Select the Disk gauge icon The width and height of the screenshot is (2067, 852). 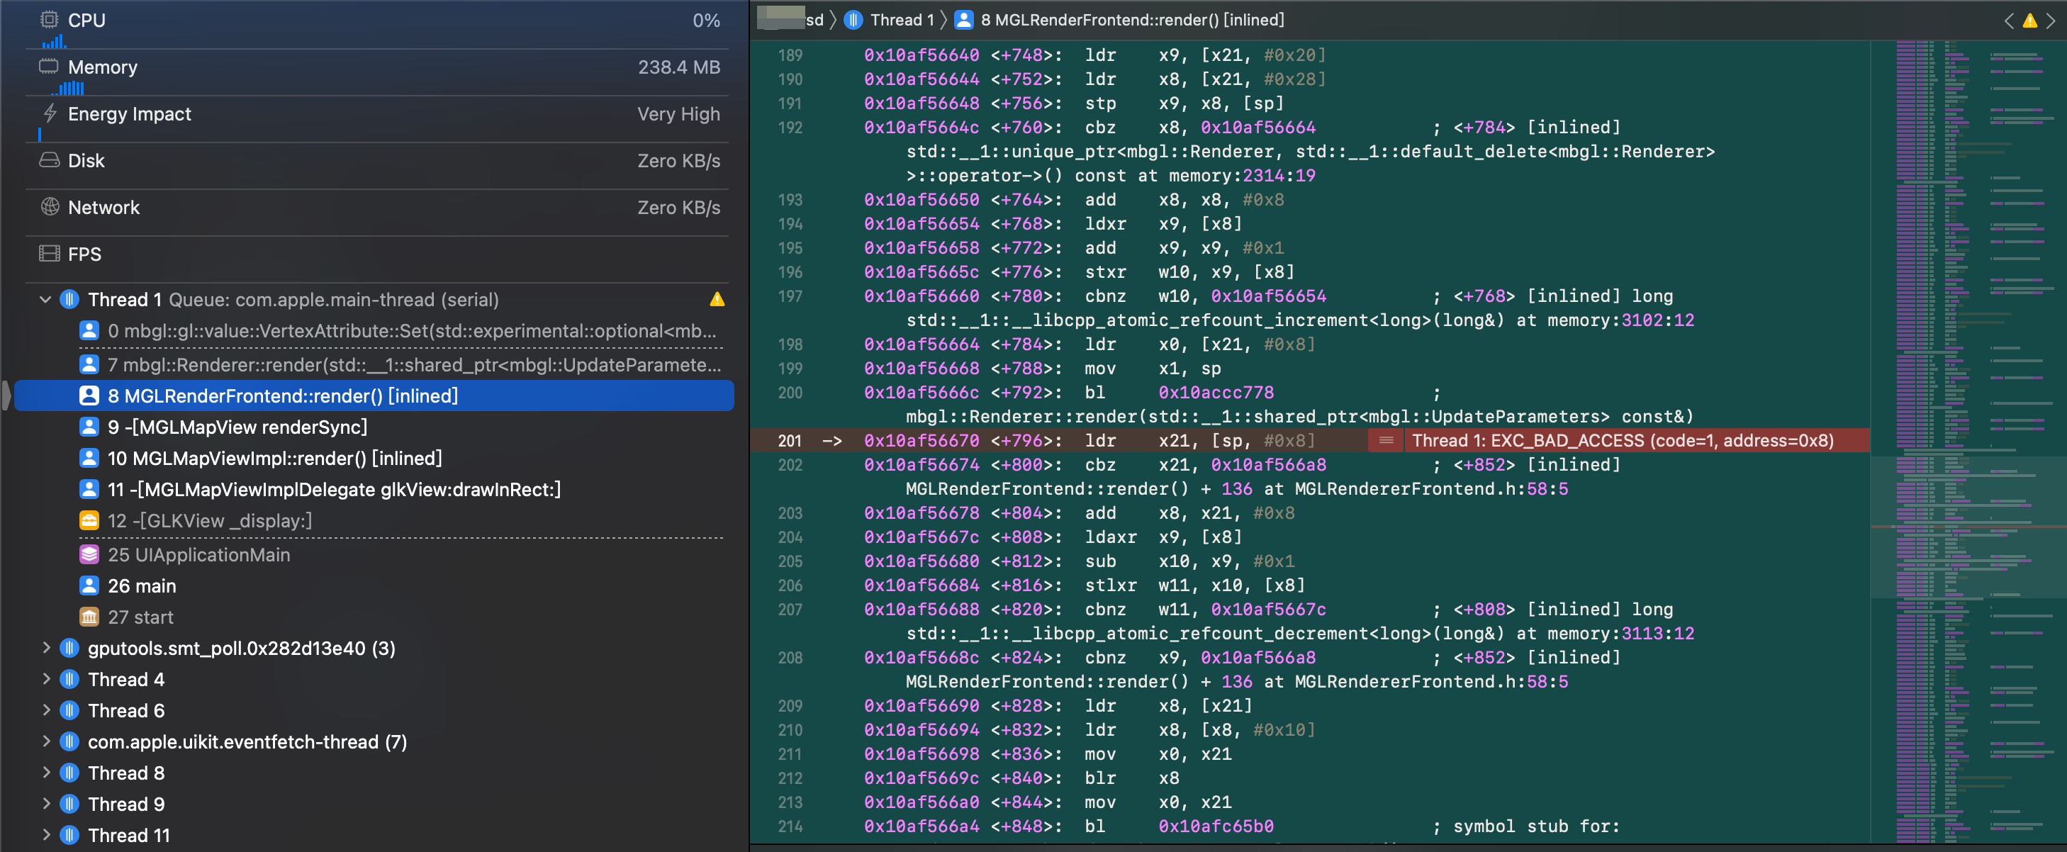pos(49,159)
